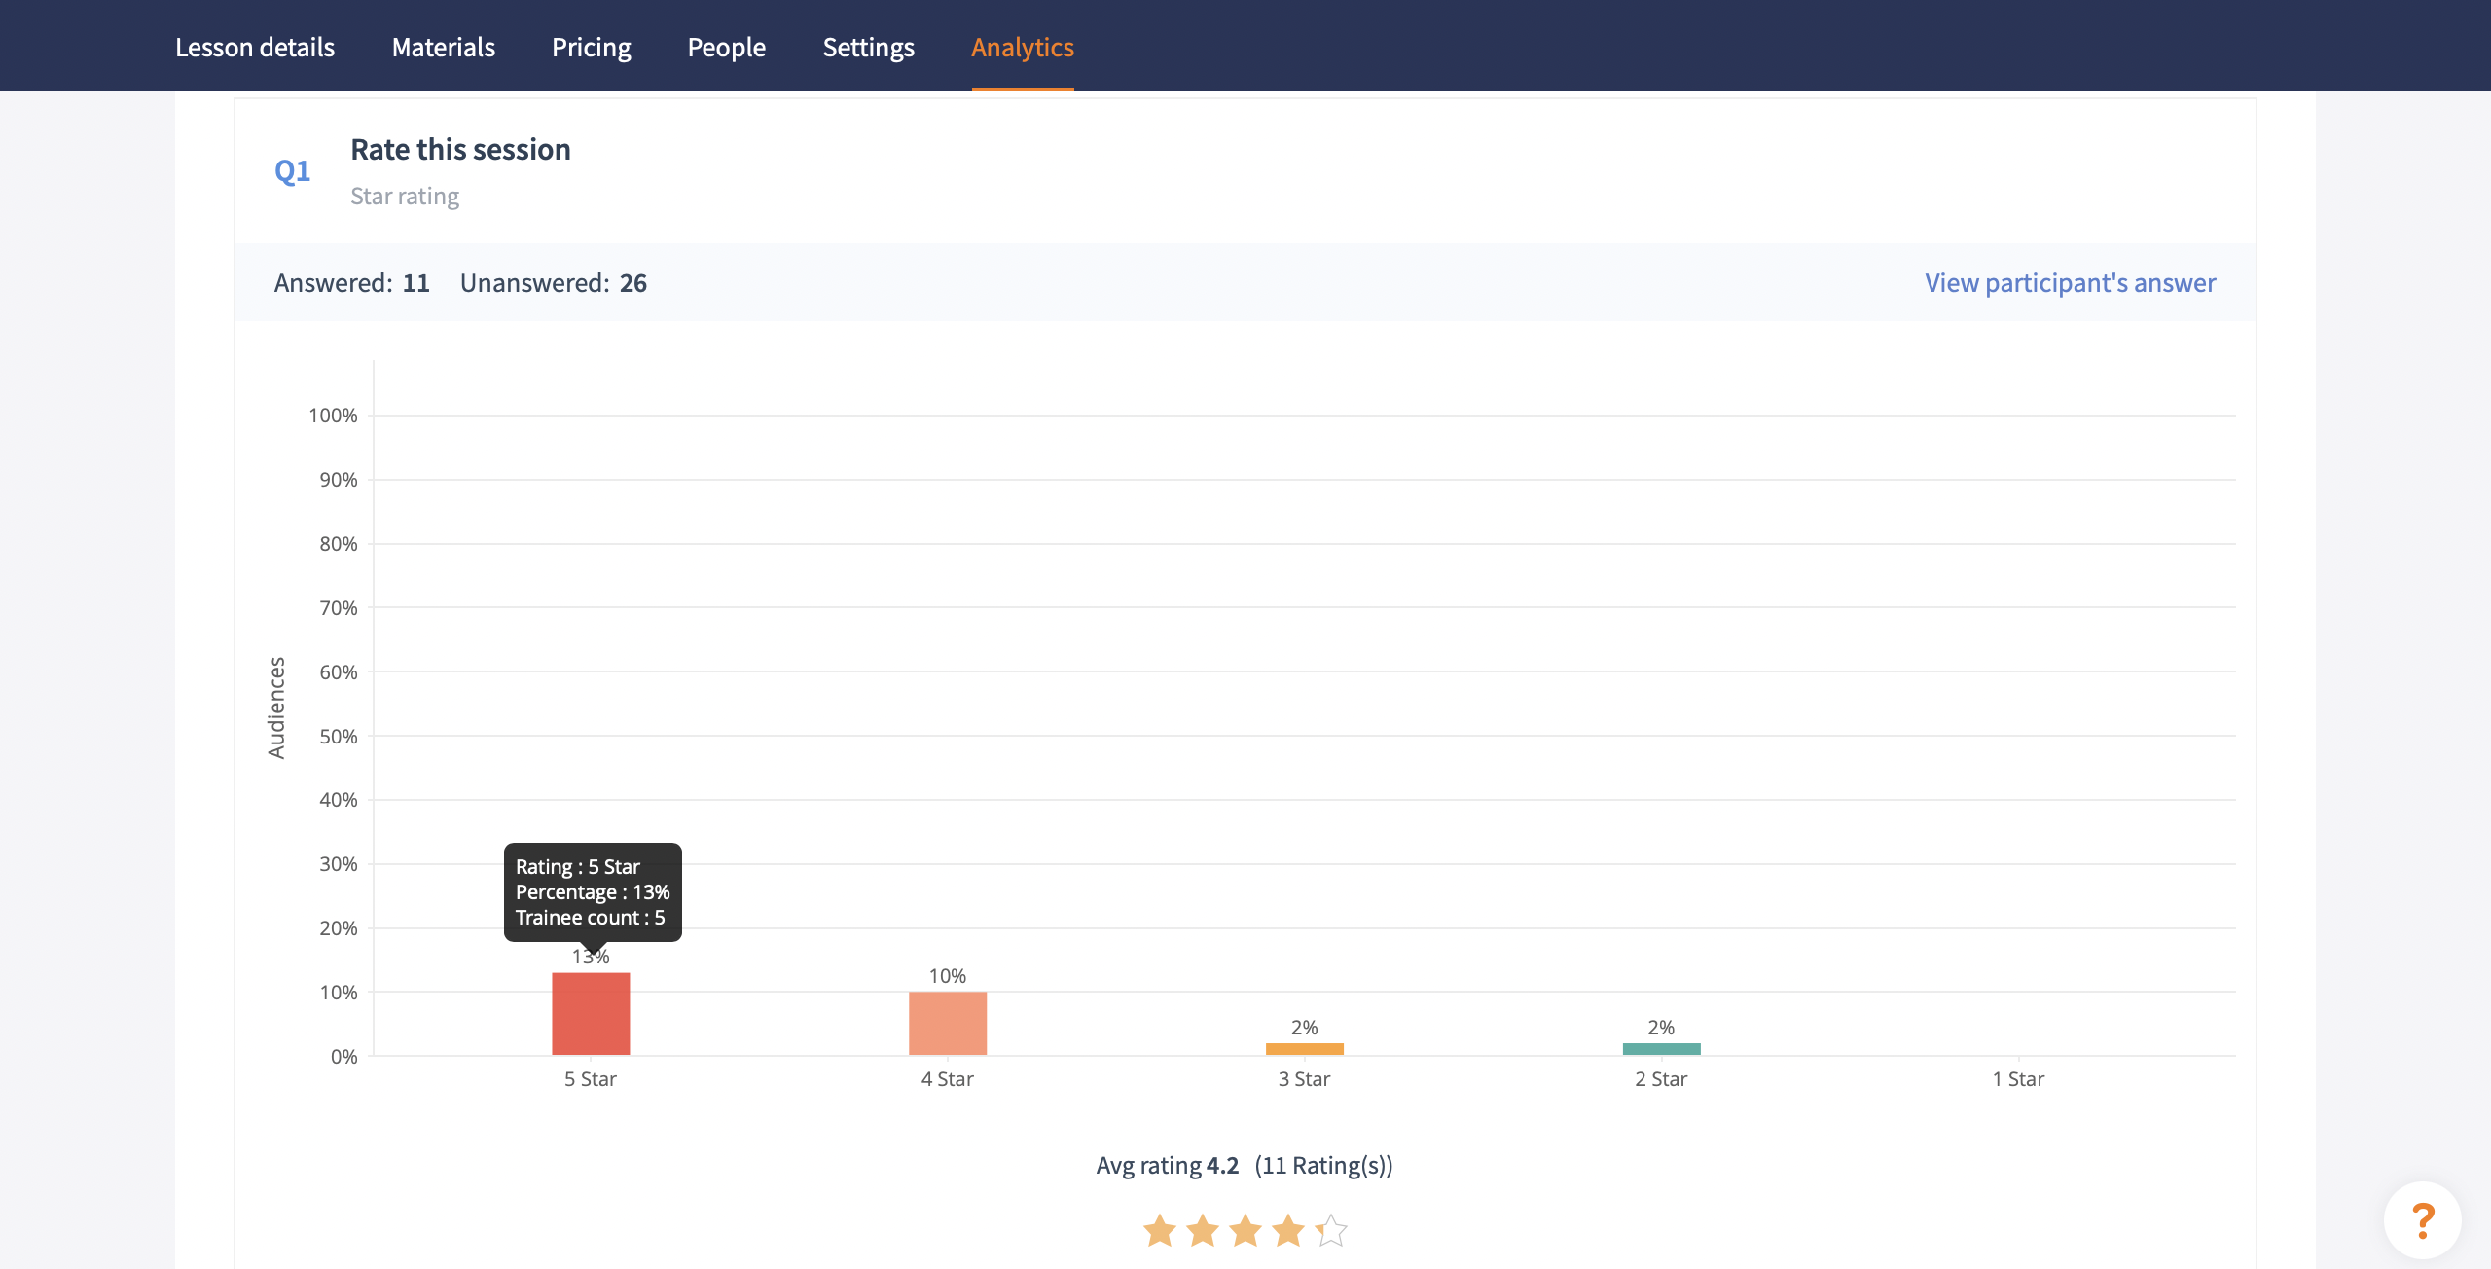Image resolution: width=2491 pixels, height=1269 pixels.
Task: Click the red 5 Star bar
Action: [591, 1014]
